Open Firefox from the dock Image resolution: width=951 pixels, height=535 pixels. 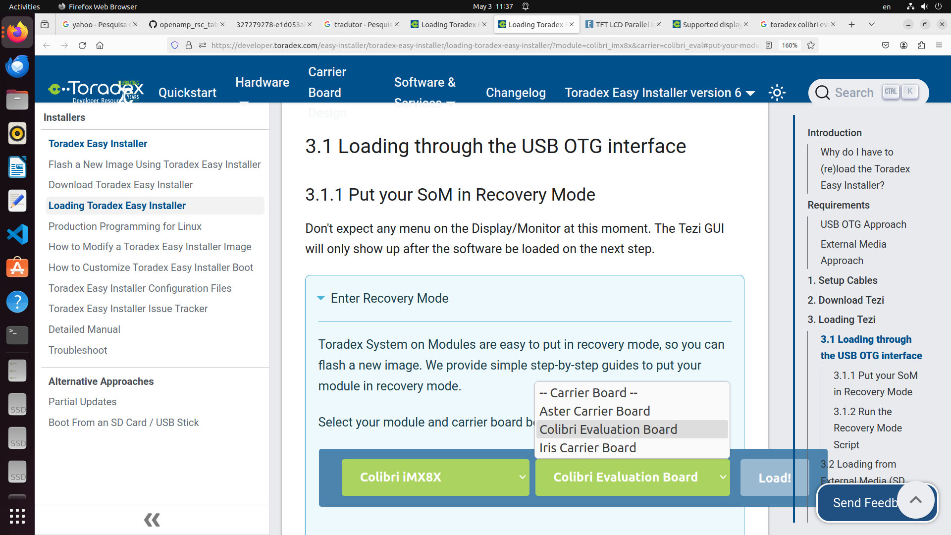pyautogui.click(x=17, y=33)
